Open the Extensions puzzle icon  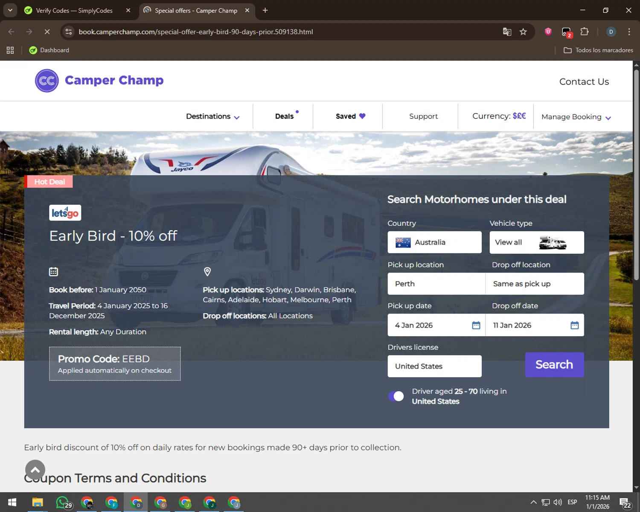click(585, 32)
